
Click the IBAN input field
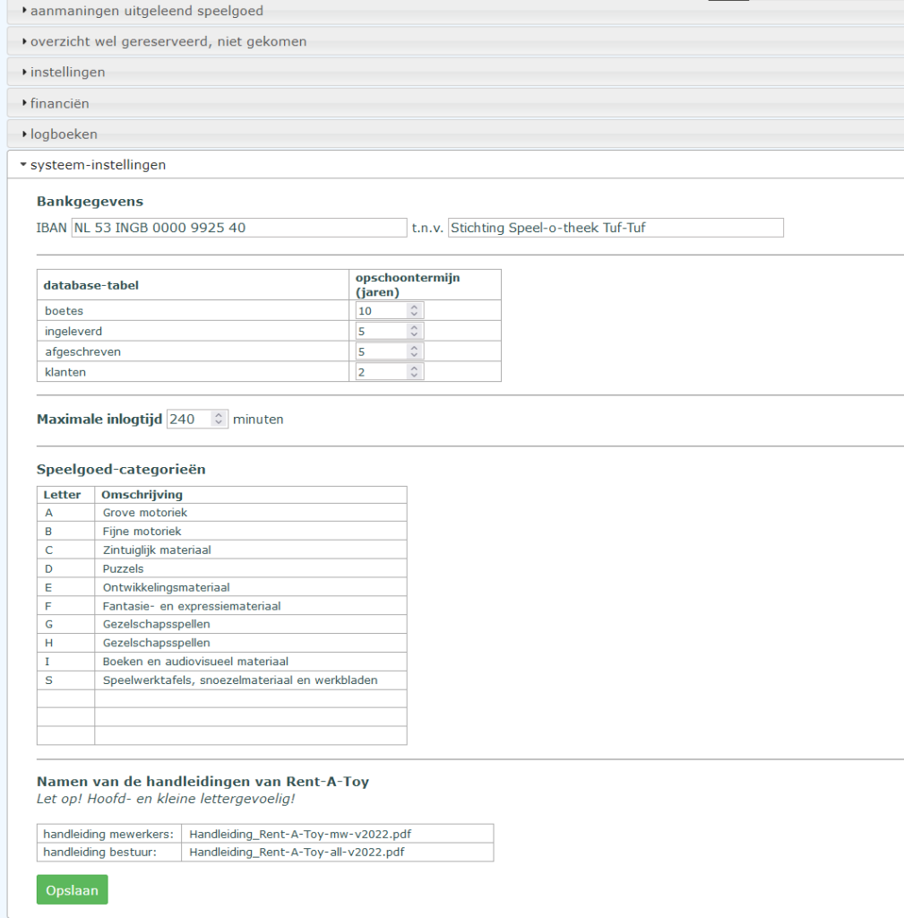238,228
